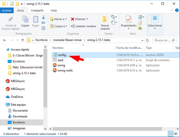
Task: Open xmrig-2.15.1-beta in quick access
Action: (22, 73)
